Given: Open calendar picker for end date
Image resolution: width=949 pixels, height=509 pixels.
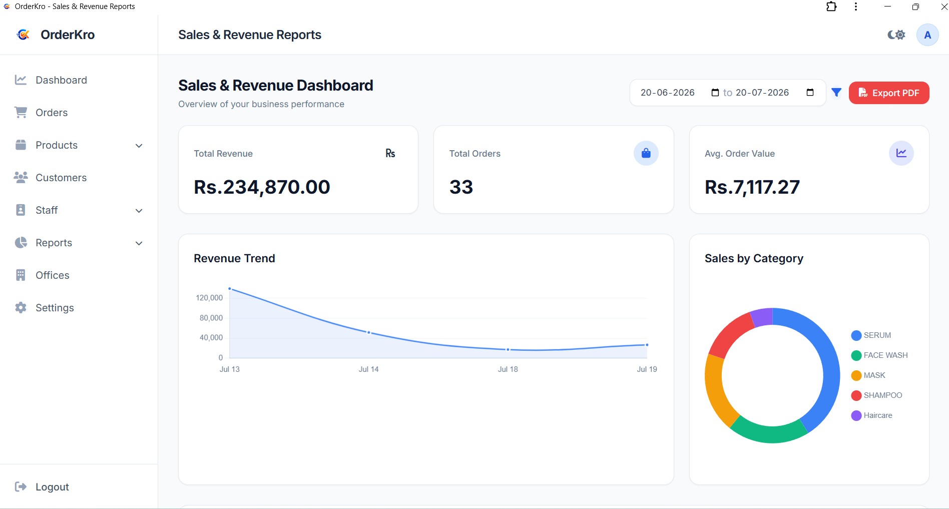Looking at the screenshot, I should click(x=810, y=93).
